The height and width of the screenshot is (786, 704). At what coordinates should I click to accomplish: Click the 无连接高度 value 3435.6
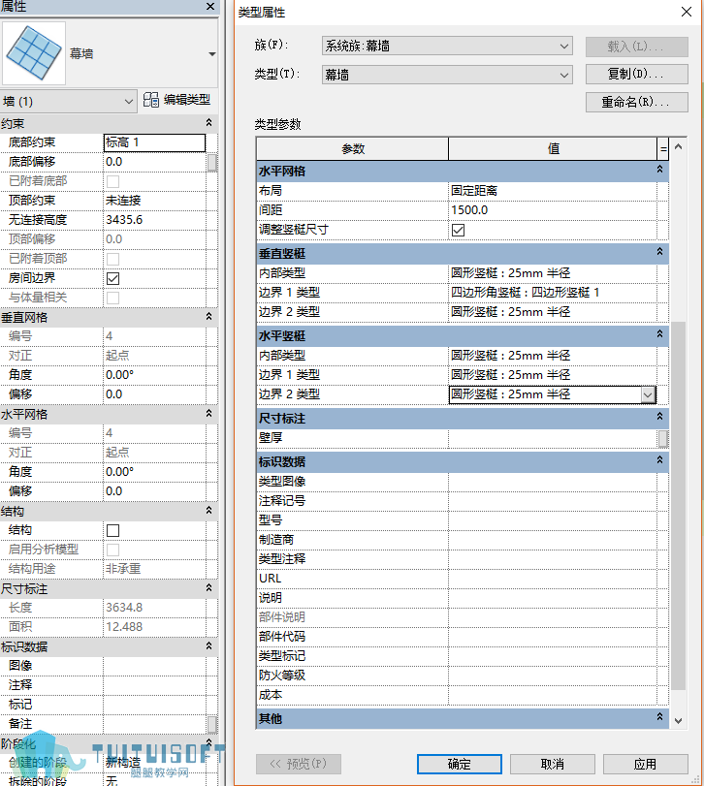(154, 220)
